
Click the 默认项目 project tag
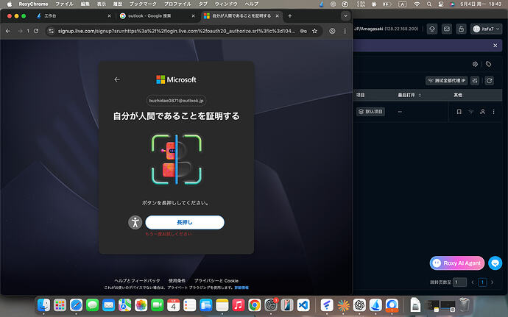[370, 111]
